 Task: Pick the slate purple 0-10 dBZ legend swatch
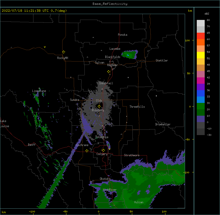201,119
